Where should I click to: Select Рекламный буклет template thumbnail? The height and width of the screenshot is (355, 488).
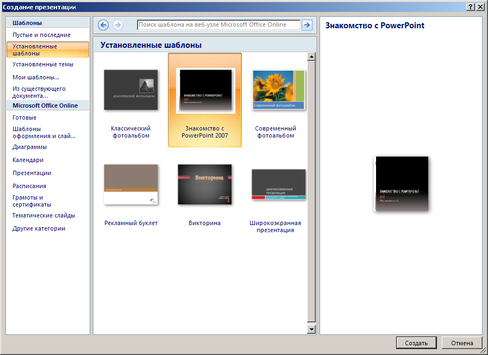[131, 184]
